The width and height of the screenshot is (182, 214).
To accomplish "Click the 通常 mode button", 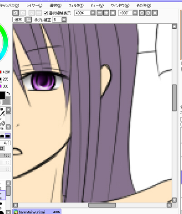I will coord(18,20).
